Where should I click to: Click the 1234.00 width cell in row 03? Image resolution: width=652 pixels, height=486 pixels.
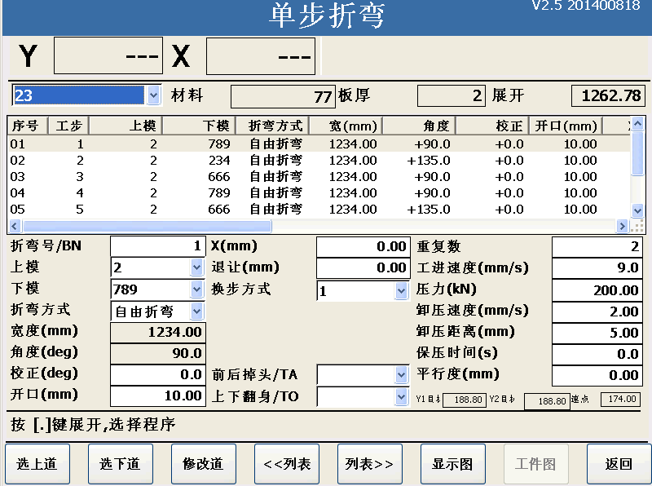(x=353, y=176)
